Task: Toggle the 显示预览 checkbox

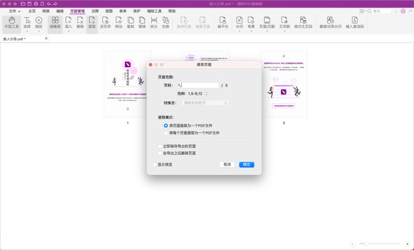Action: click(155, 165)
